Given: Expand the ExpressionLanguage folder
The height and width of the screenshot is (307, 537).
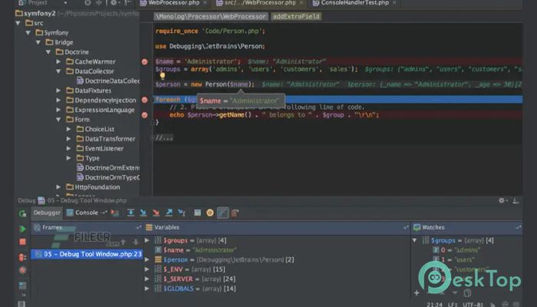Looking at the screenshot, I should 58,110.
